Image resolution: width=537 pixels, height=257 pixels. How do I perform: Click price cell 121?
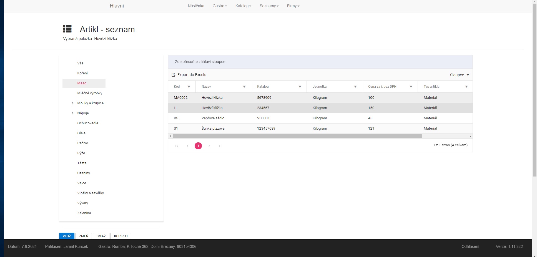(371, 128)
